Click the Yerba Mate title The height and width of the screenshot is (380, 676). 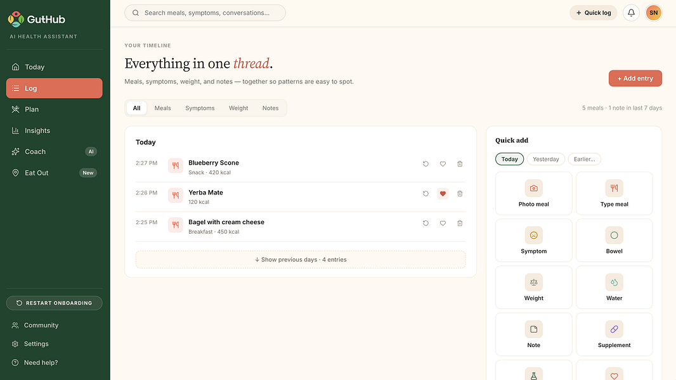click(x=205, y=193)
